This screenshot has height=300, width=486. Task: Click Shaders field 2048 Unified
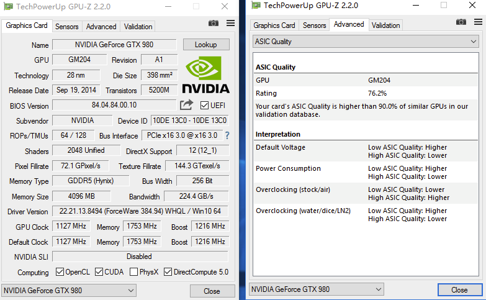click(86, 150)
